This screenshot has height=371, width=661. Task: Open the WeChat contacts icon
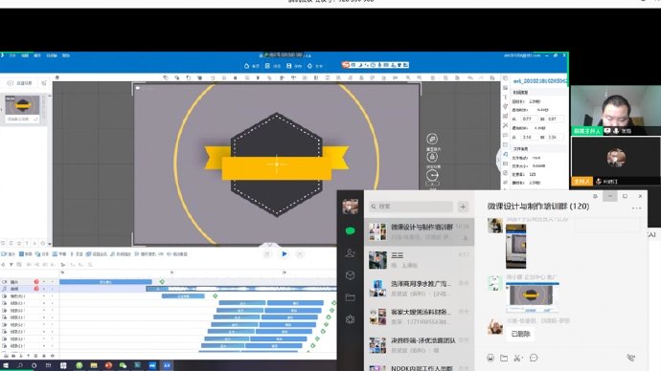350,252
